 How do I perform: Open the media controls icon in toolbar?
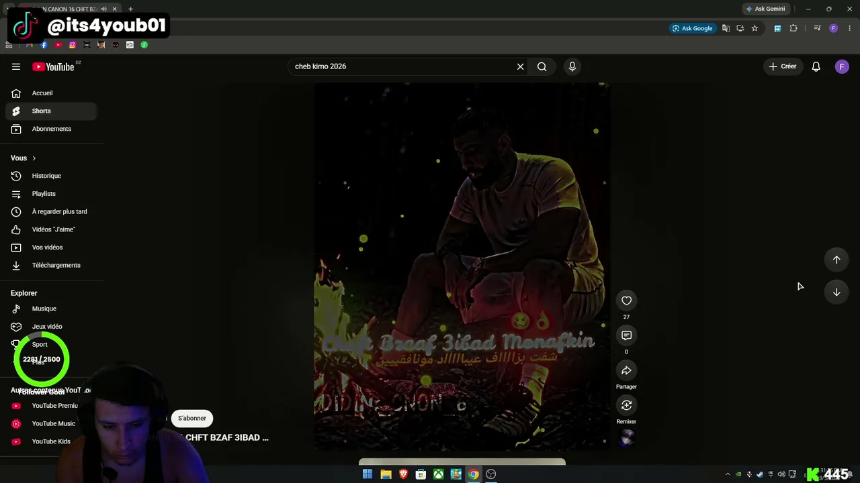click(817, 28)
